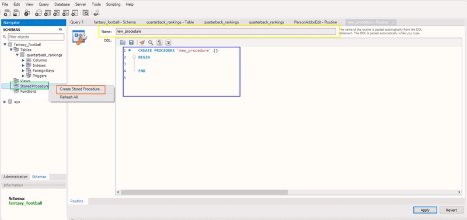Viewport: 467px width, 220px height.
Task: Open the Database menu
Action: (62, 5)
